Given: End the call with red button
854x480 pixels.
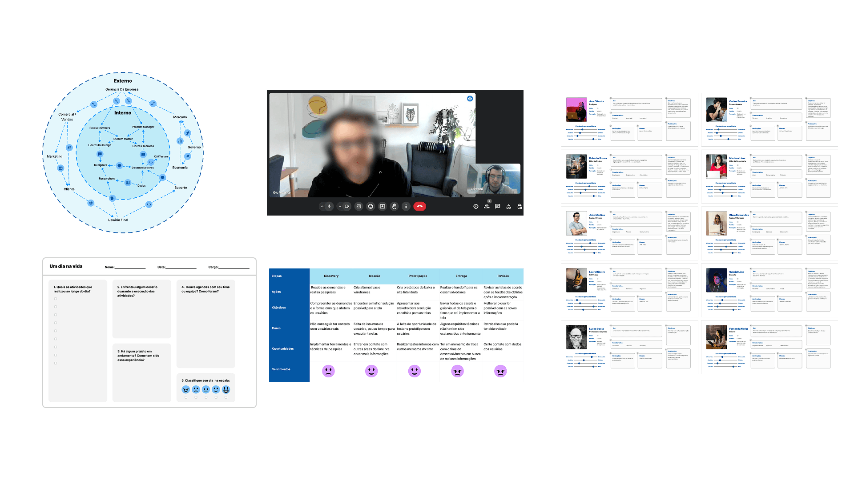Looking at the screenshot, I should [419, 206].
